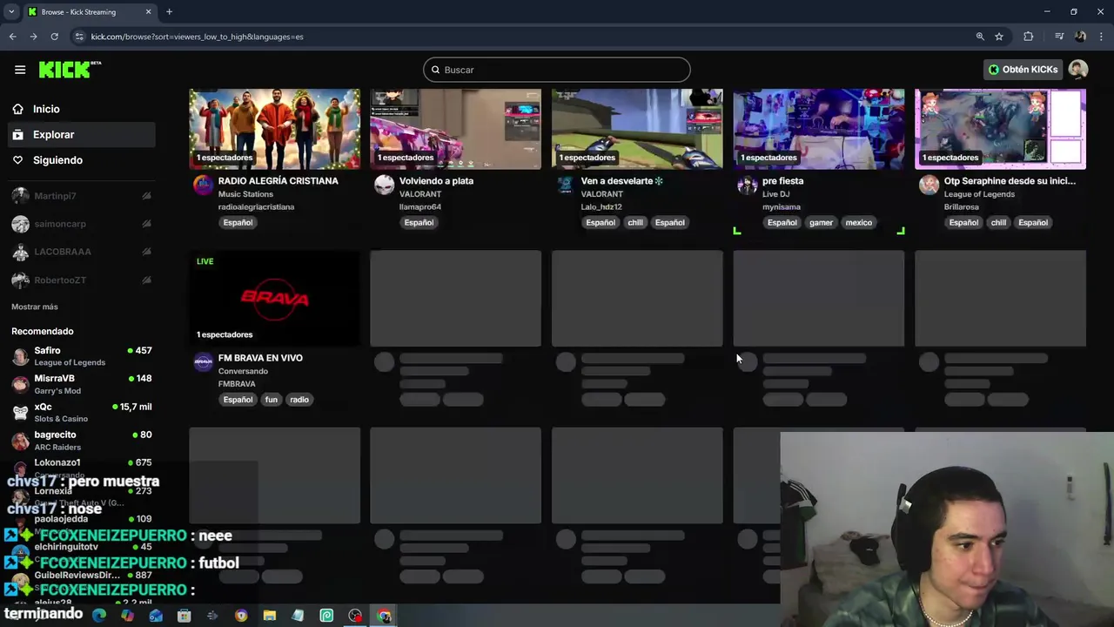Click the RADIO ALEGRÍA CRISTIANA channel avatar
The image size is (1114, 627).
[203, 185]
